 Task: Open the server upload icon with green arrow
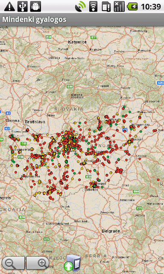[x=72, y=263]
